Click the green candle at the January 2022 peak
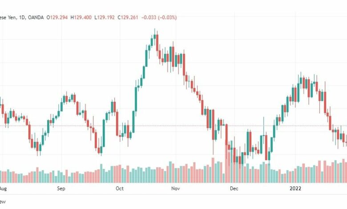 (x=301, y=80)
